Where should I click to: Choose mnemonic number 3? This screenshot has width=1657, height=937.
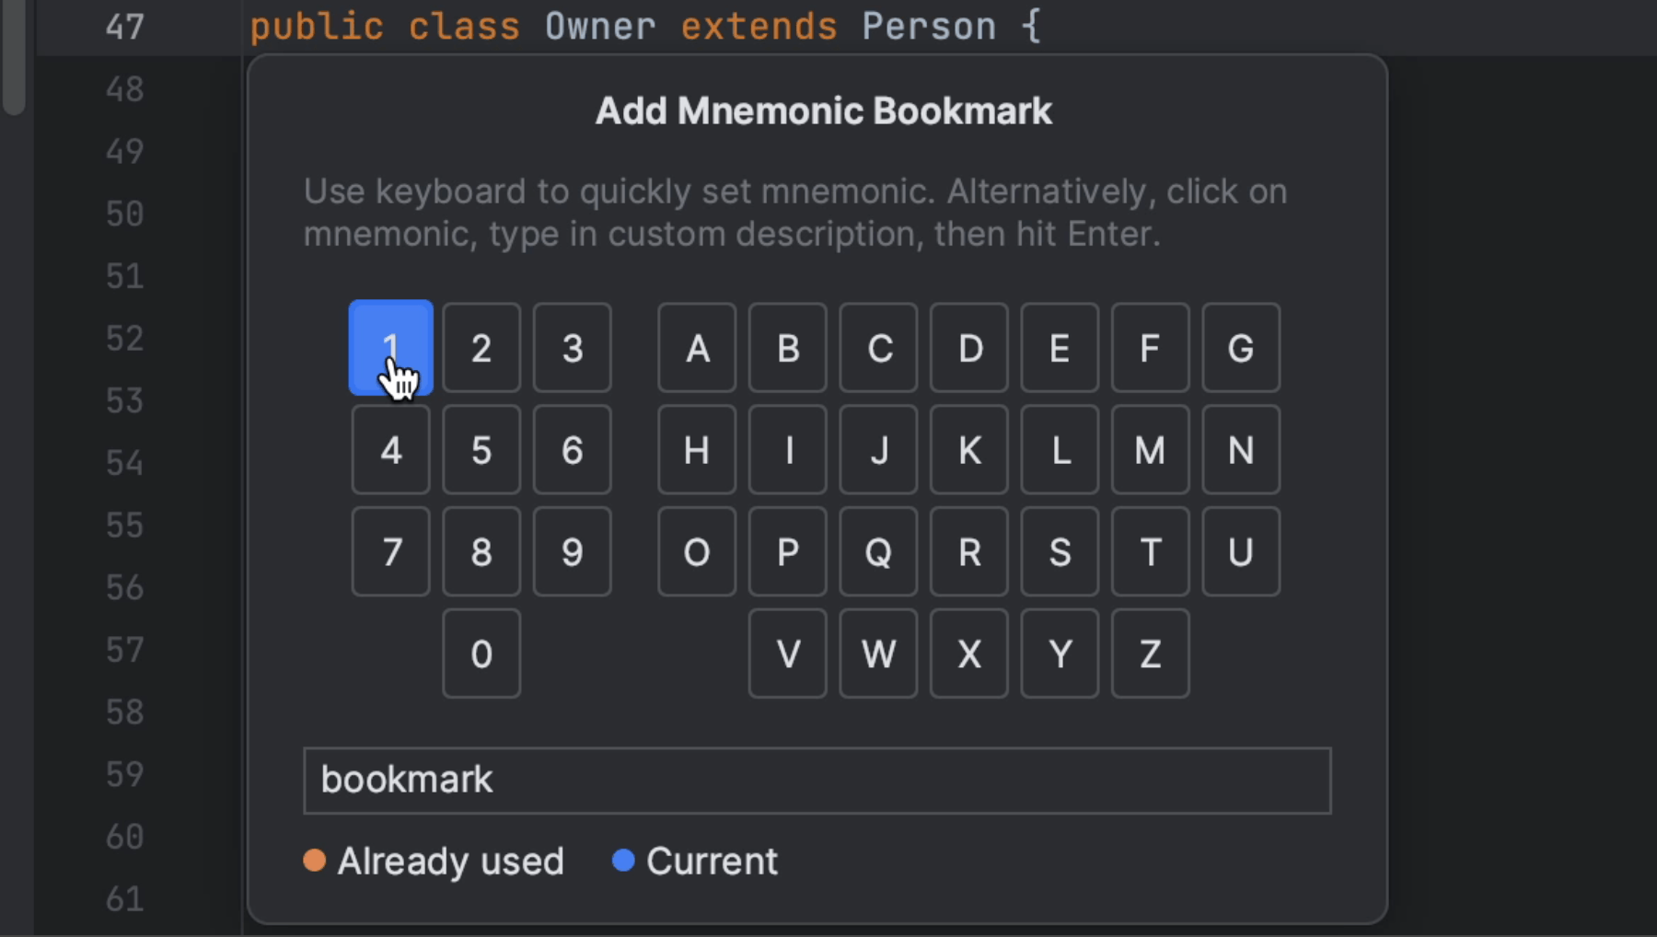573,348
